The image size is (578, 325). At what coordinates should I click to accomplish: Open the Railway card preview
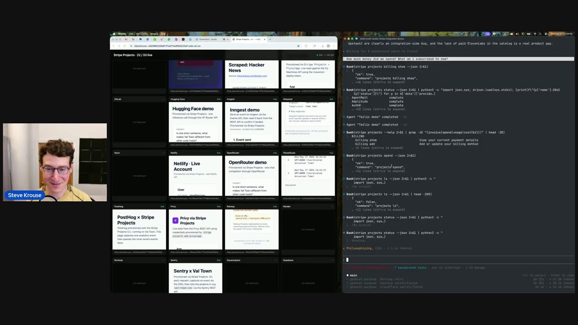coord(252,229)
